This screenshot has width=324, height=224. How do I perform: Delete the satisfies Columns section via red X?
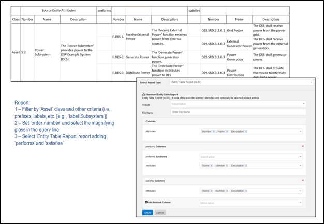(303, 180)
